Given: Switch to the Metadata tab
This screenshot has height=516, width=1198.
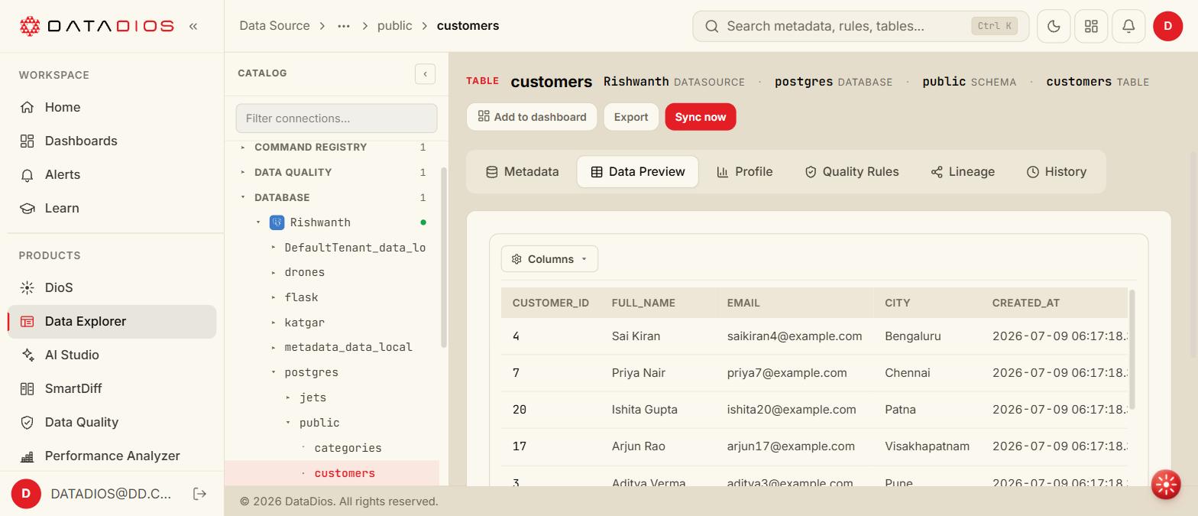Looking at the screenshot, I should [523, 172].
